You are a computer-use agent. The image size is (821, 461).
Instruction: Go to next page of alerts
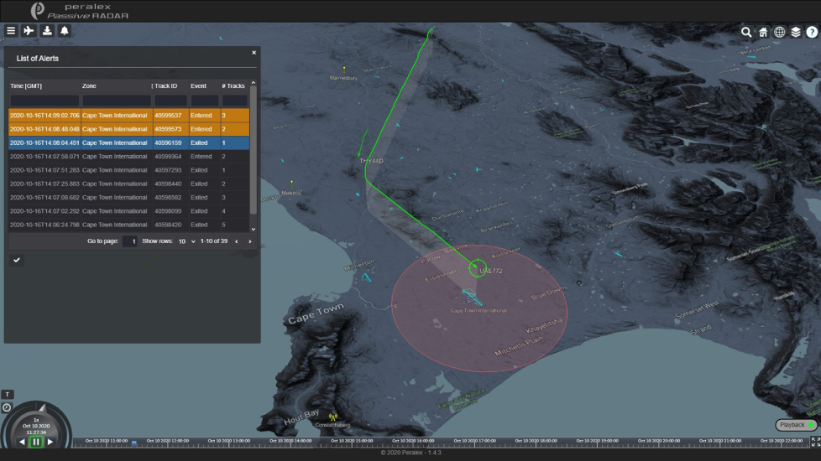pos(249,241)
